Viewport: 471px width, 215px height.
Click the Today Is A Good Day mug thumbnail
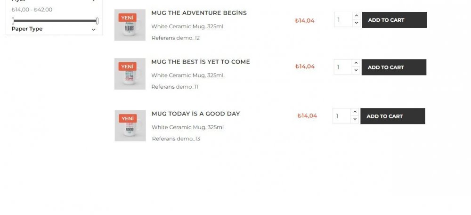point(130,125)
